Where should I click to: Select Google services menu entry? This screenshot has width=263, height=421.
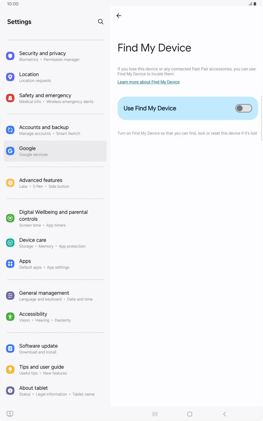pos(55,151)
